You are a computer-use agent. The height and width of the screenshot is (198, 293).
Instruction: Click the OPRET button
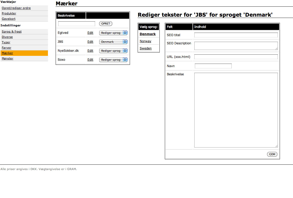tap(106, 24)
